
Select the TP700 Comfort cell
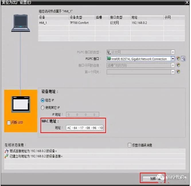(x=82, y=23)
